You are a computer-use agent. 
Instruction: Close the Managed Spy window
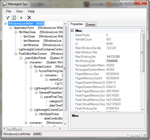click(141, 3)
